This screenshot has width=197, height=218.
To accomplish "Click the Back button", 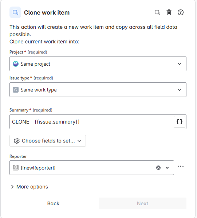I will point(53,203).
